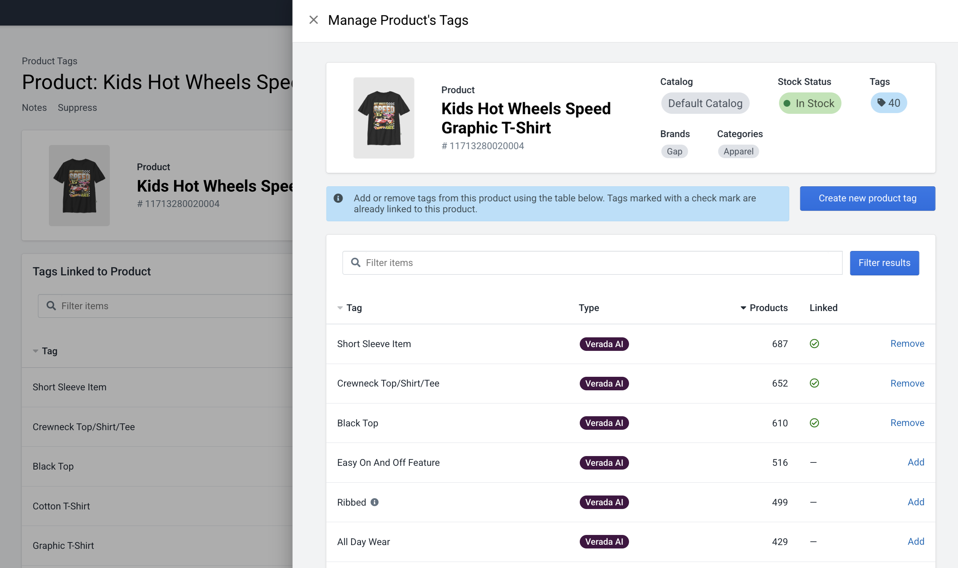Click the search magnifier in the Filter items field

355,263
